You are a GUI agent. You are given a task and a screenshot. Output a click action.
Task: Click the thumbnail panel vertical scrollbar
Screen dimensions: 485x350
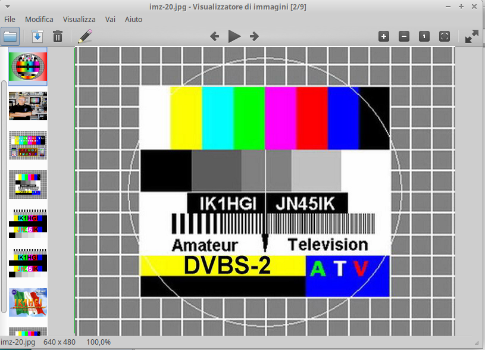[4, 196]
